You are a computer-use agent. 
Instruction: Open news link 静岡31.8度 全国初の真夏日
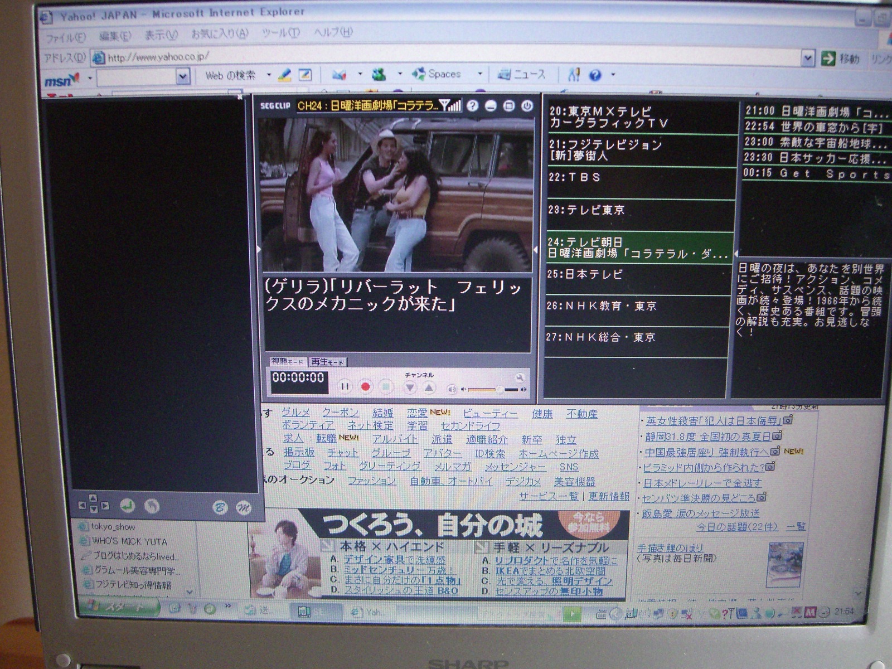(708, 436)
